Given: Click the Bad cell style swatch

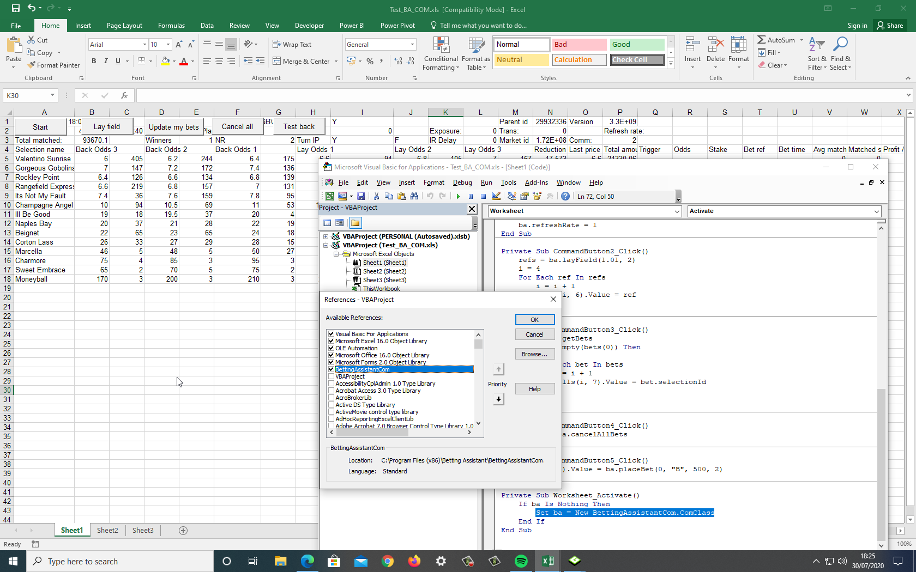Looking at the screenshot, I should point(580,45).
